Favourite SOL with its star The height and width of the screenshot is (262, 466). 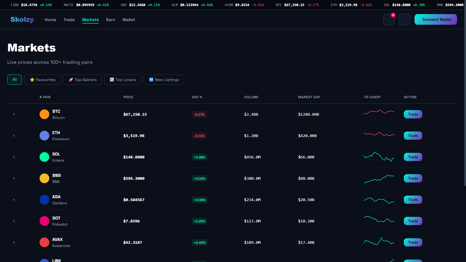pos(14,157)
